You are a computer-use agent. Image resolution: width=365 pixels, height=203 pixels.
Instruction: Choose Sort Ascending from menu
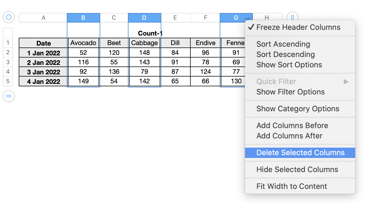pos(283,44)
